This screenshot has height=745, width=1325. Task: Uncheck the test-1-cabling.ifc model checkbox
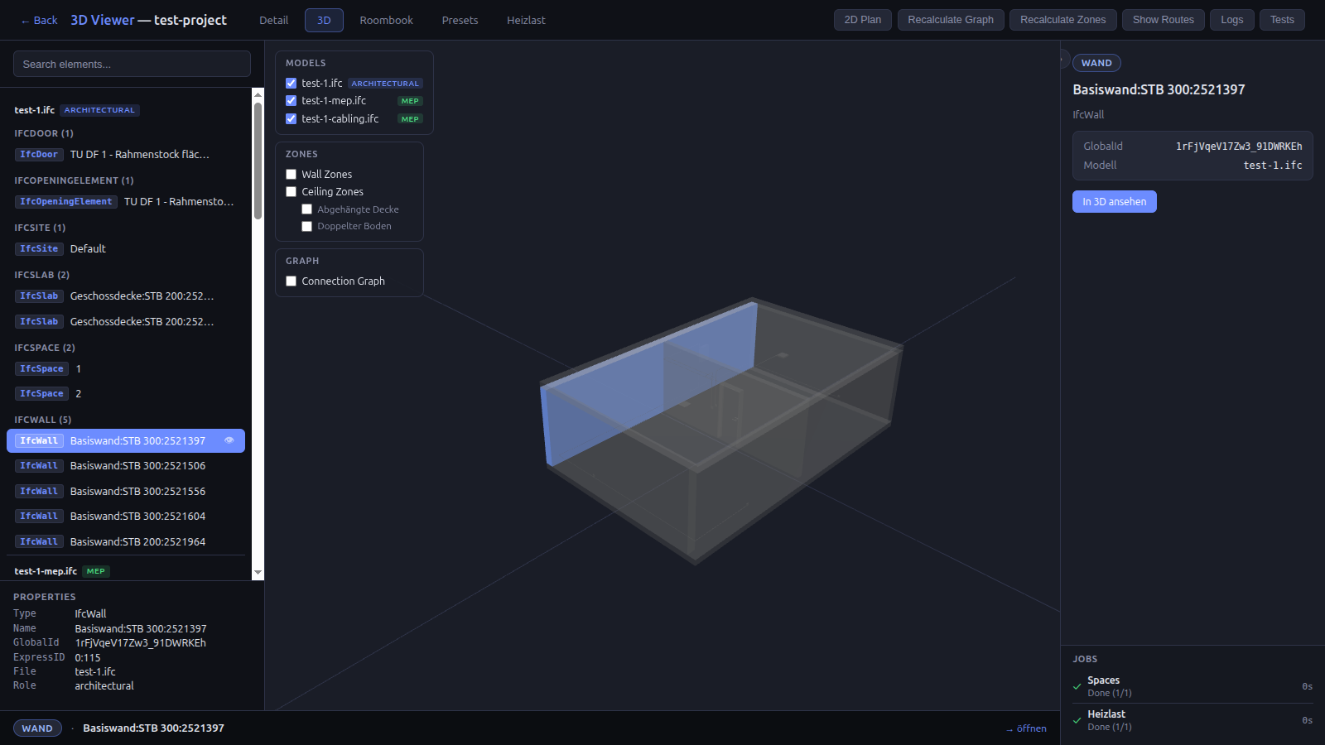pos(291,118)
